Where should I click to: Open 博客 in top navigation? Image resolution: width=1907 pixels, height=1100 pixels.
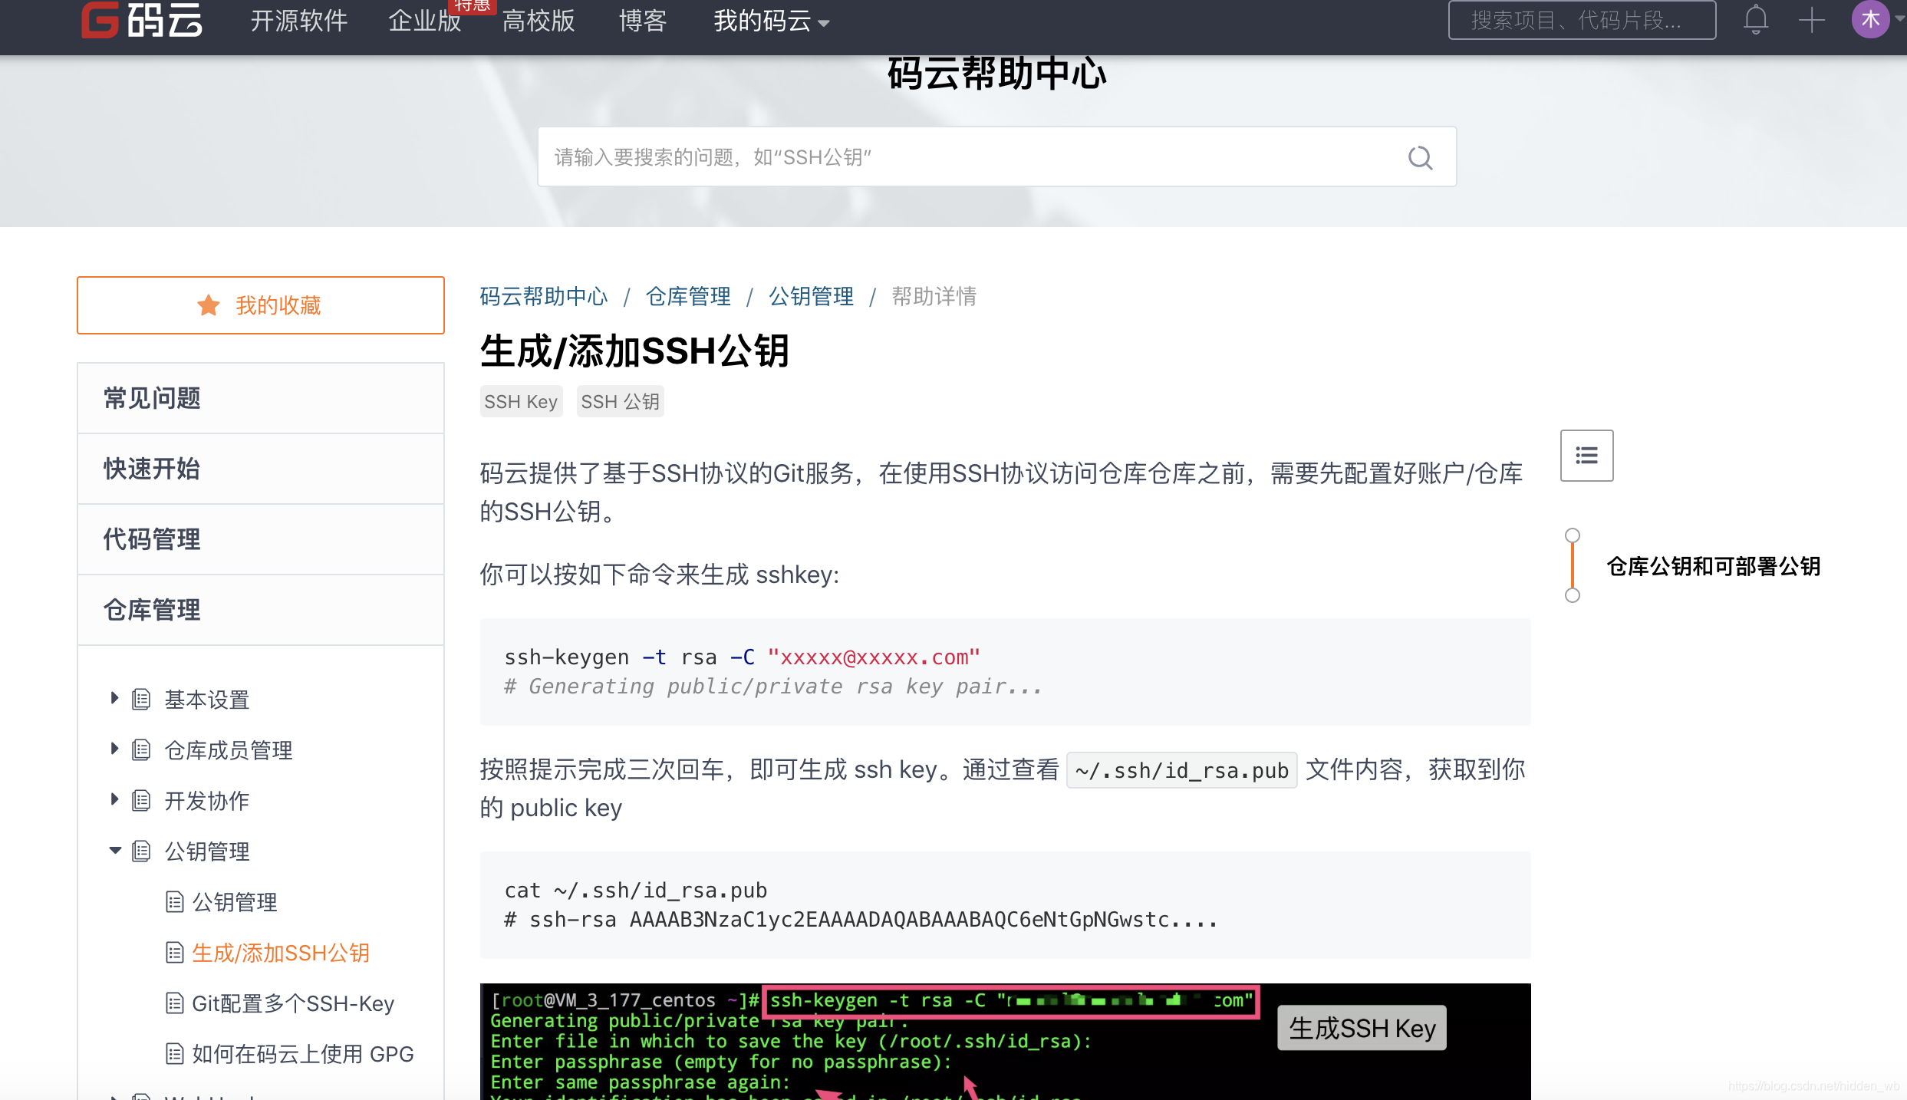643,21
